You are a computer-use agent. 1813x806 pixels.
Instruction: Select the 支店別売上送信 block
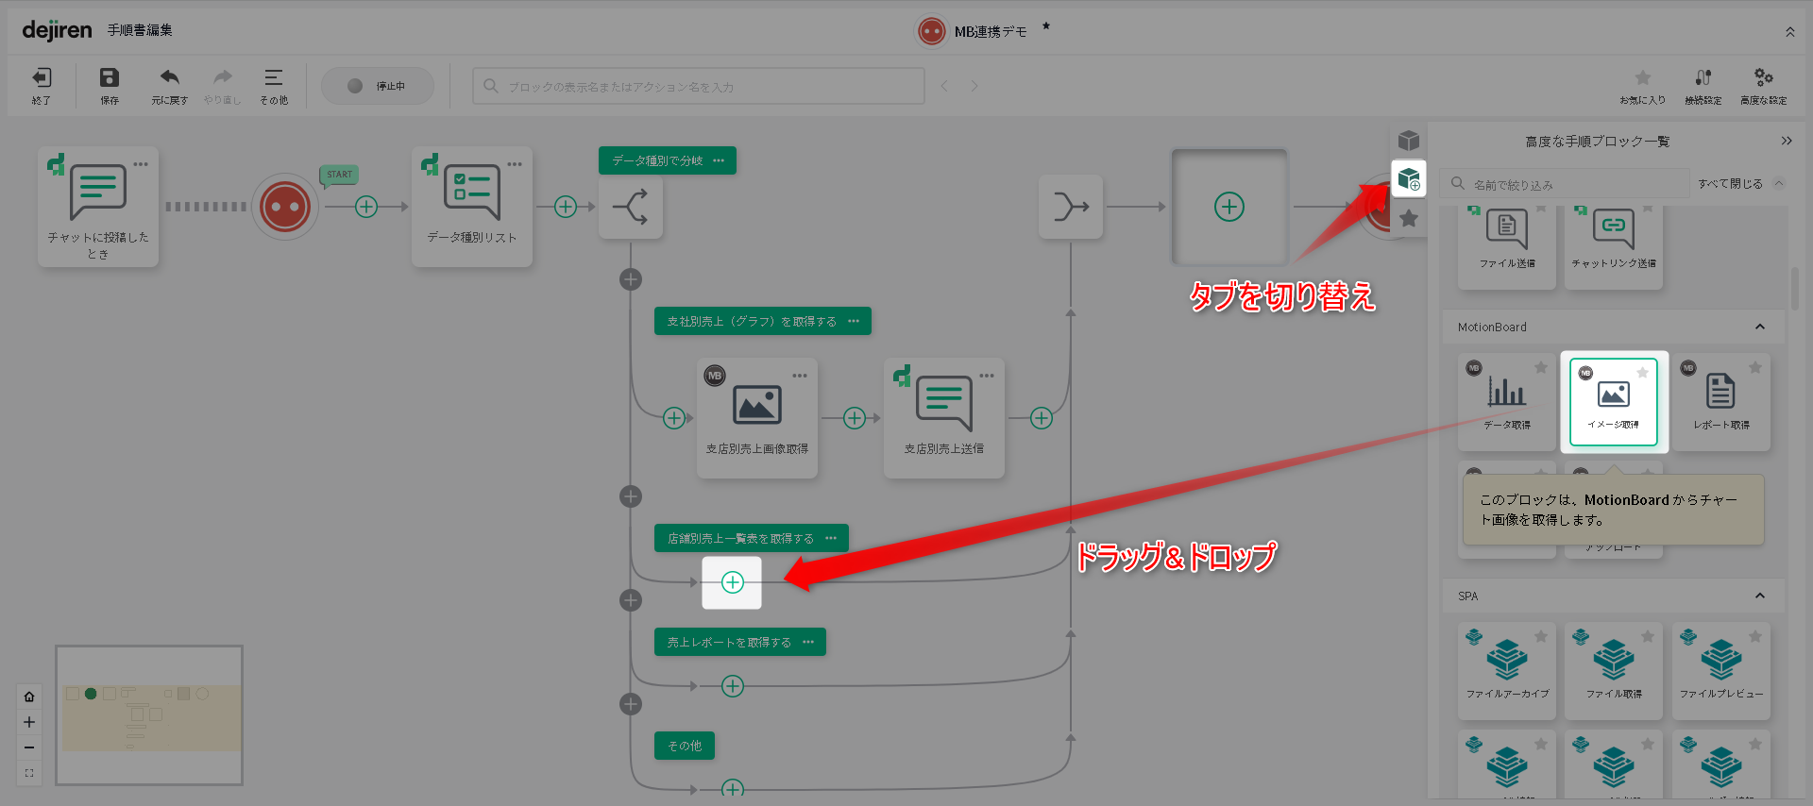click(x=944, y=418)
